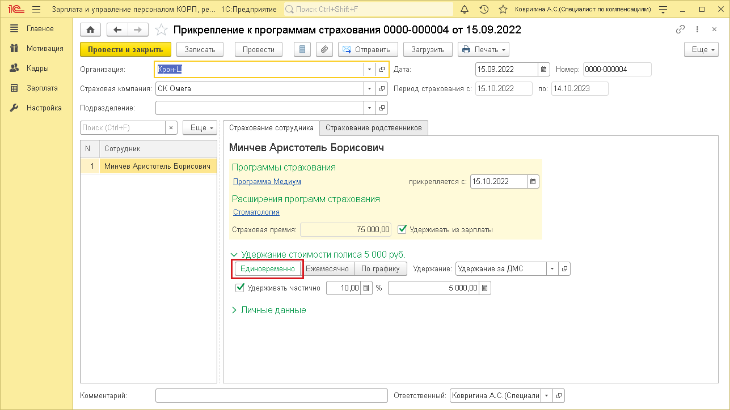Click the Сотрудник column header
This screenshot has width=730, height=410.
tap(158, 149)
